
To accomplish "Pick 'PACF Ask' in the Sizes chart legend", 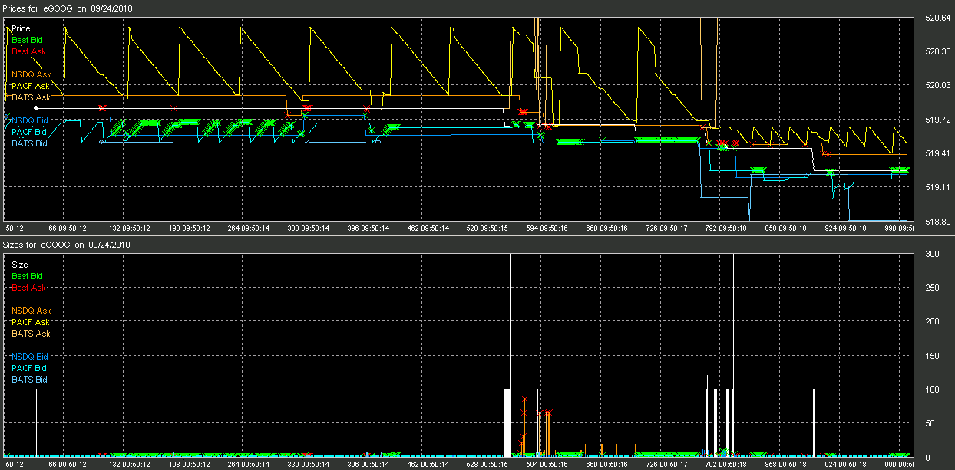I will pyautogui.click(x=31, y=322).
